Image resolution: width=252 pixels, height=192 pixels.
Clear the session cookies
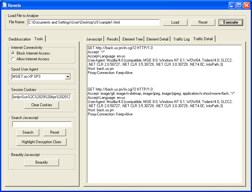[x=41, y=105]
